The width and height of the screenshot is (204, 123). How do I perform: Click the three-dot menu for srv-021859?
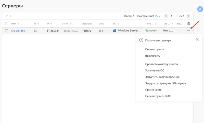pyautogui.click(x=188, y=31)
